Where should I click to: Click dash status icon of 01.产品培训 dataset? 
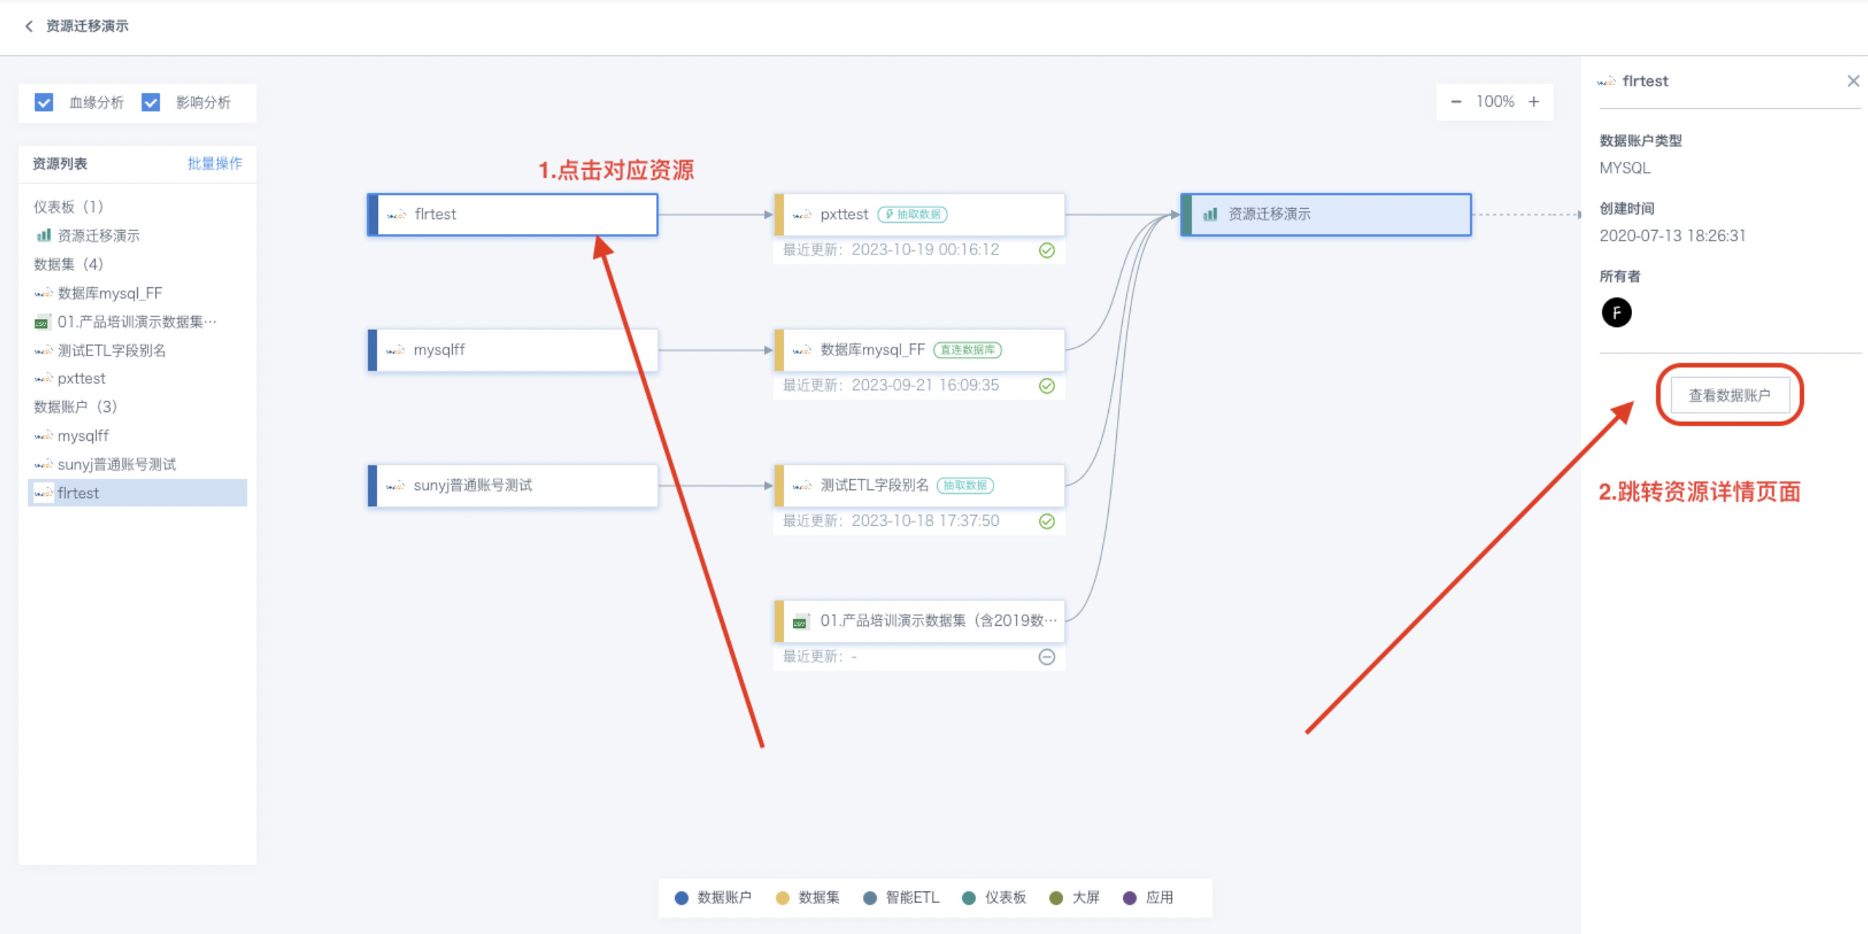(1046, 657)
